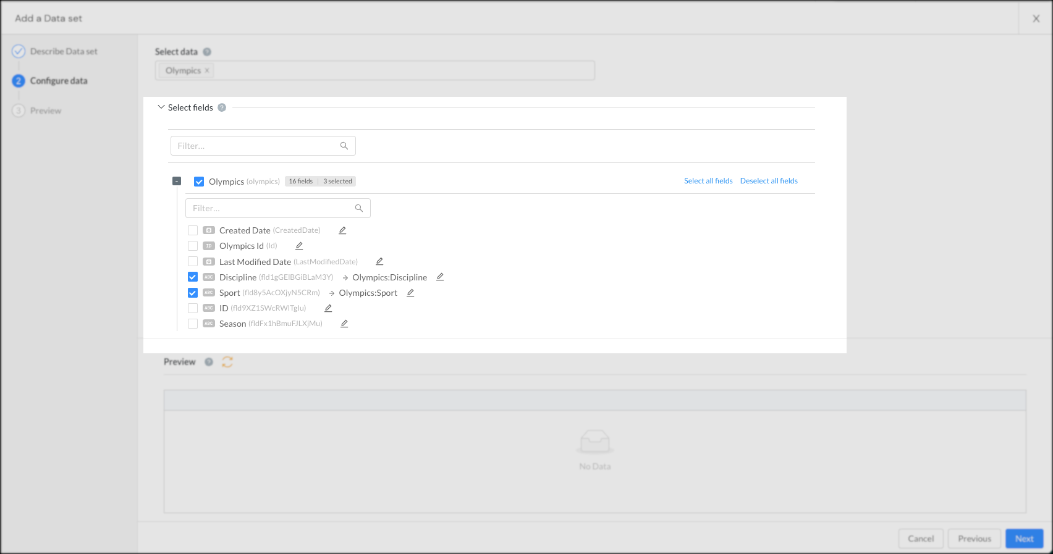Viewport: 1053px width, 554px height.
Task: Toggle the Olympics table checkbox
Action: click(199, 182)
